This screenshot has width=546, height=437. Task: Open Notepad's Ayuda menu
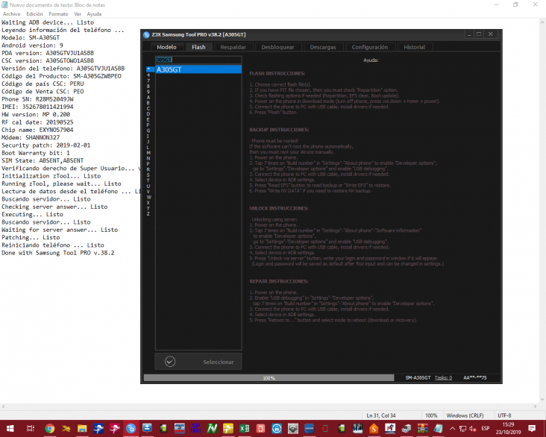tap(94, 14)
